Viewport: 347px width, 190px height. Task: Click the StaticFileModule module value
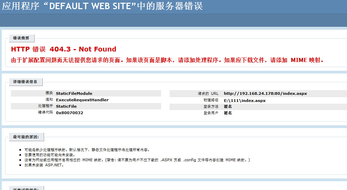click(x=74, y=93)
